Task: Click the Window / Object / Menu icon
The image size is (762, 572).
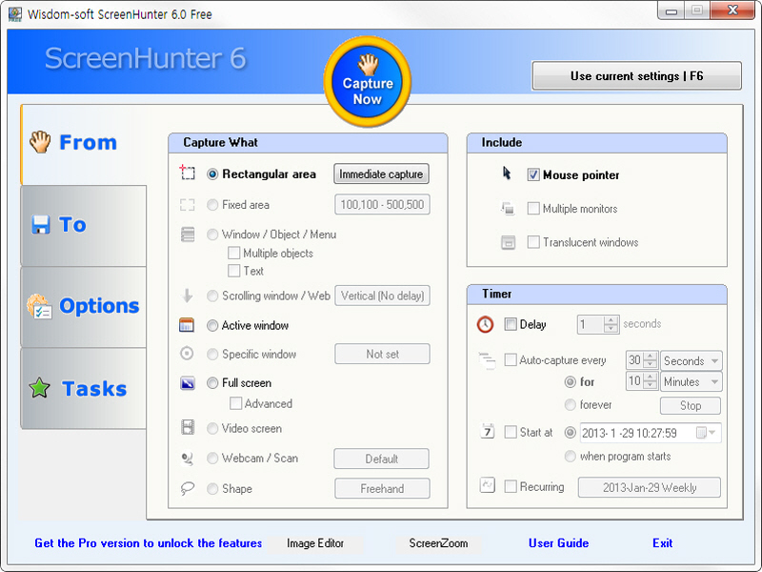Action: click(x=188, y=235)
